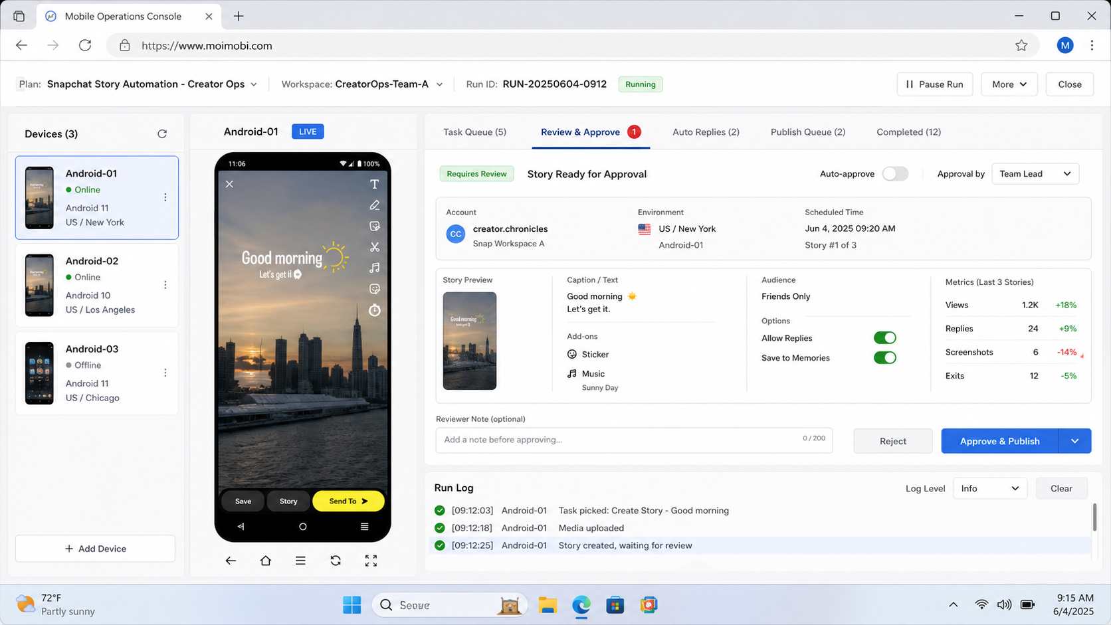Tap Save on the phone screen

[243, 501]
